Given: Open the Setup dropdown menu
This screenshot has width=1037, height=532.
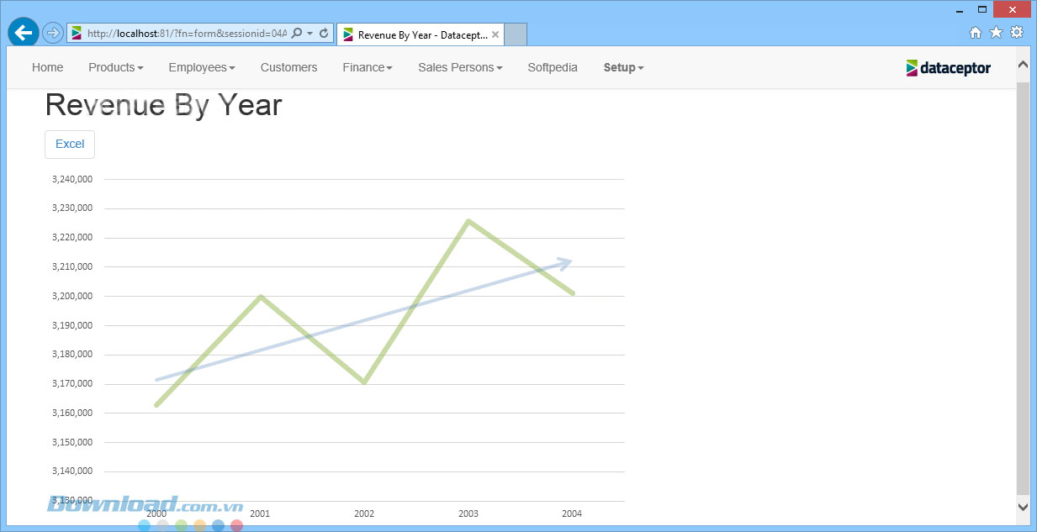Looking at the screenshot, I should click(x=623, y=67).
